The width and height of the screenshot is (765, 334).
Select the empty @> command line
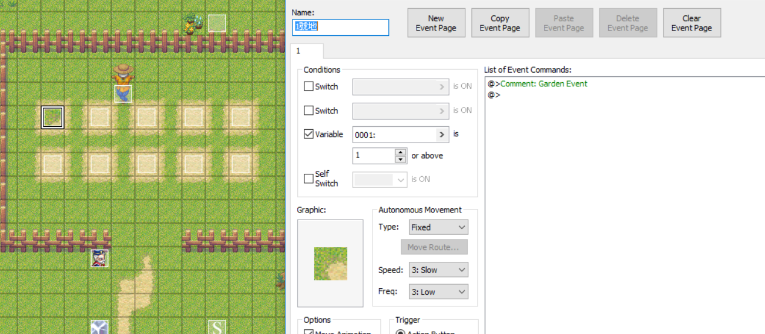(624, 94)
